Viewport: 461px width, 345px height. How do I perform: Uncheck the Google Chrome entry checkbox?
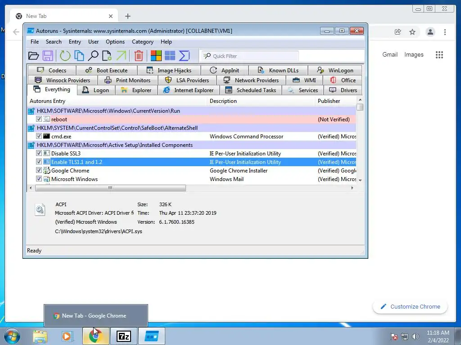pos(39,170)
